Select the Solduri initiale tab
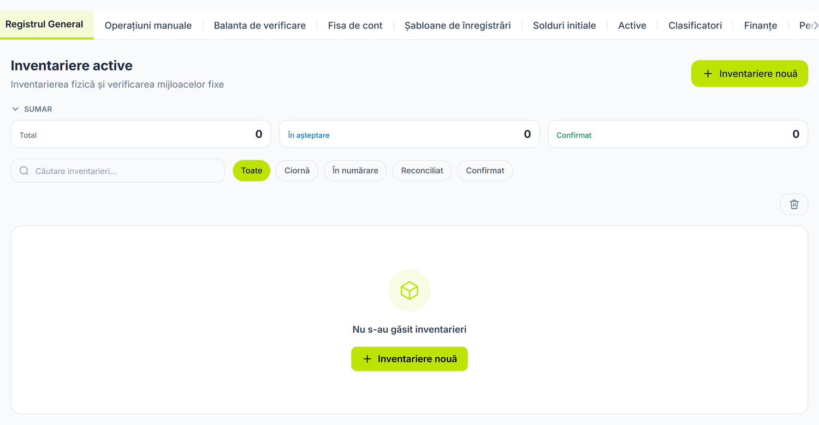Image resolution: width=819 pixels, height=425 pixels. [x=565, y=25]
